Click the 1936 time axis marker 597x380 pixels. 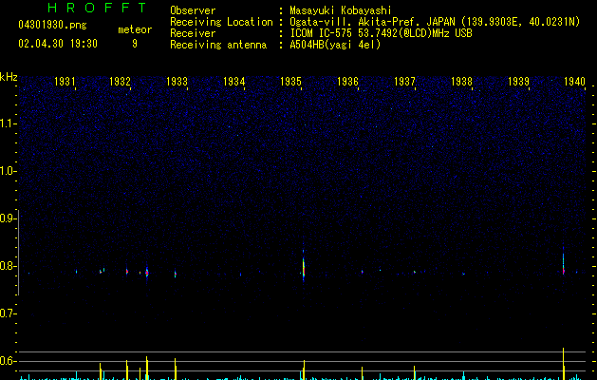[x=347, y=81]
